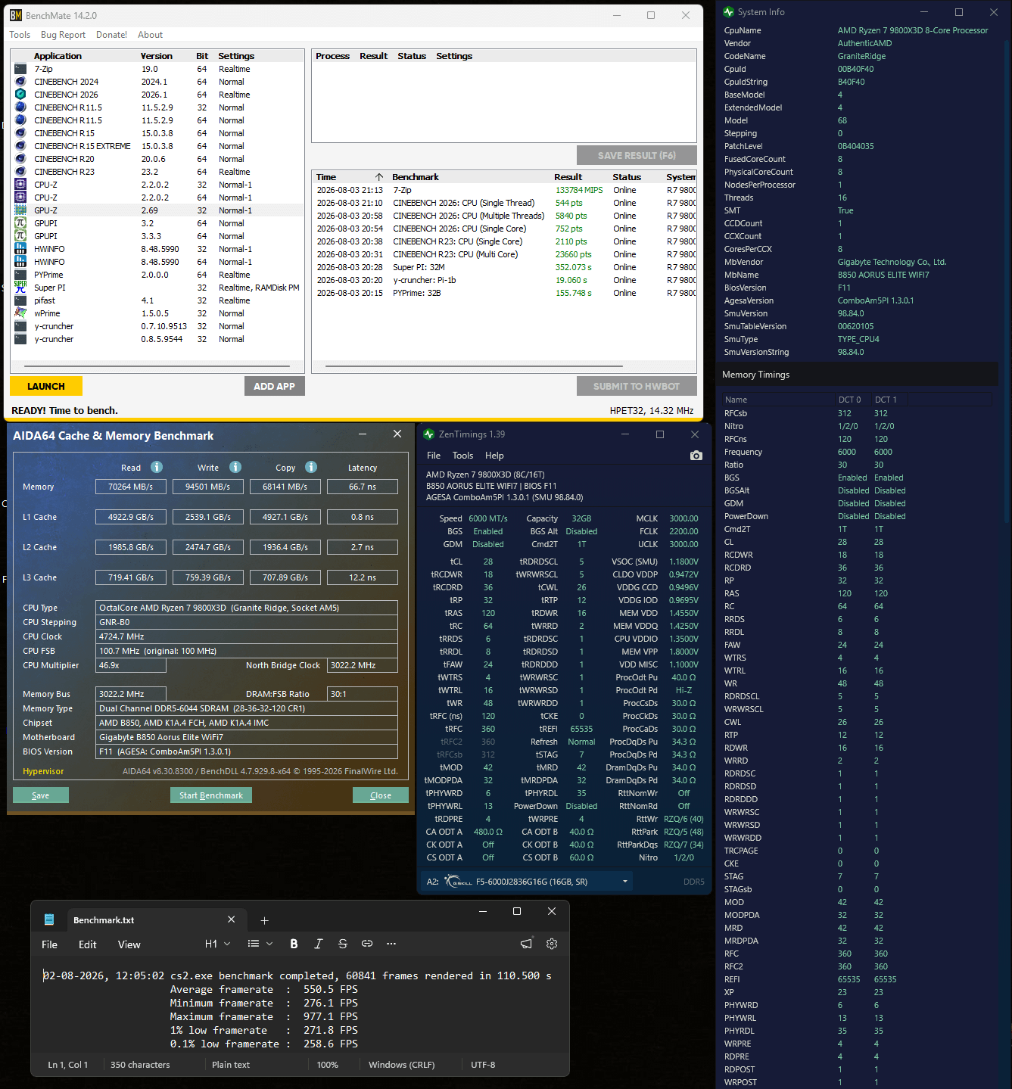Open the Edit menu in Notepad
1012x1089 pixels.
(x=88, y=944)
